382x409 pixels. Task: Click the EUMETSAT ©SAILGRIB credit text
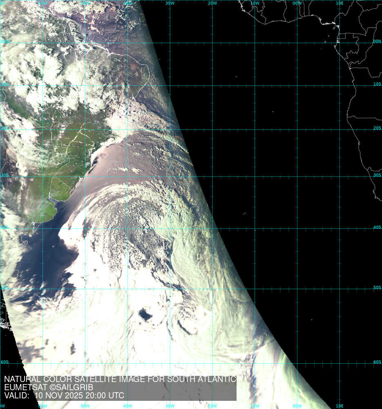click(x=49, y=387)
